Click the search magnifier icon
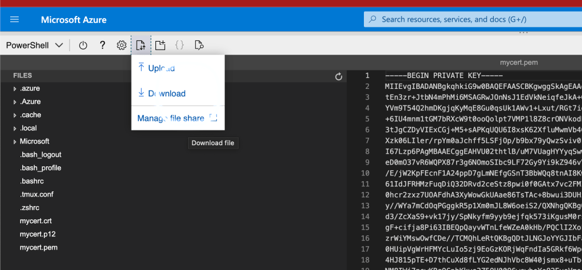This screenshot has width=582, height=270. point(372,19)
